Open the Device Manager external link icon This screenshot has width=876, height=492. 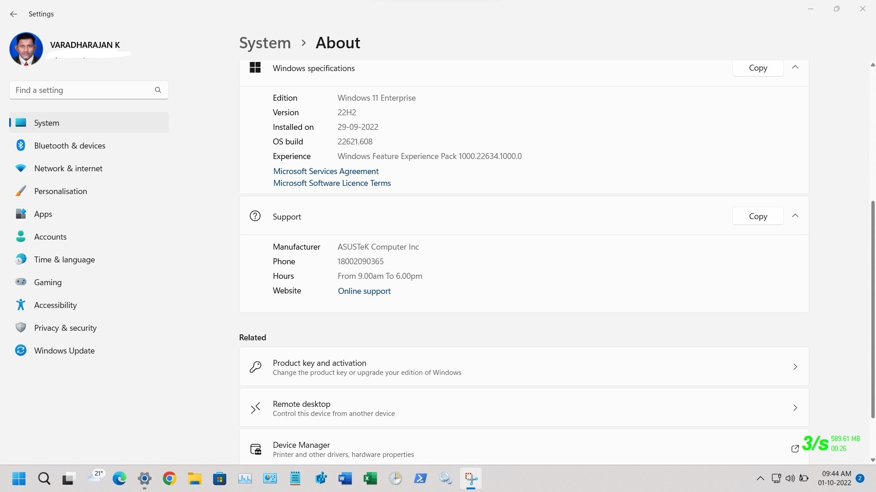click(795, 449)
